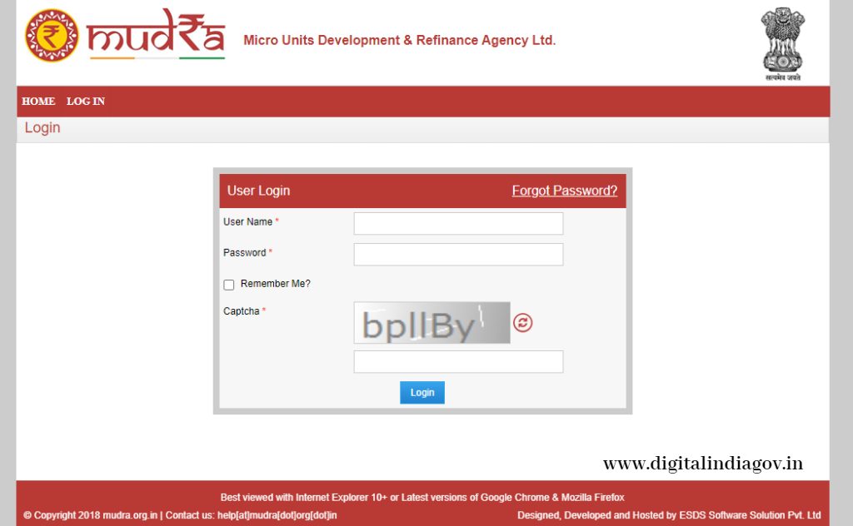Click the Mudra wordmark logo
Screen dimensions: 853x526
(x=156, y=33)
